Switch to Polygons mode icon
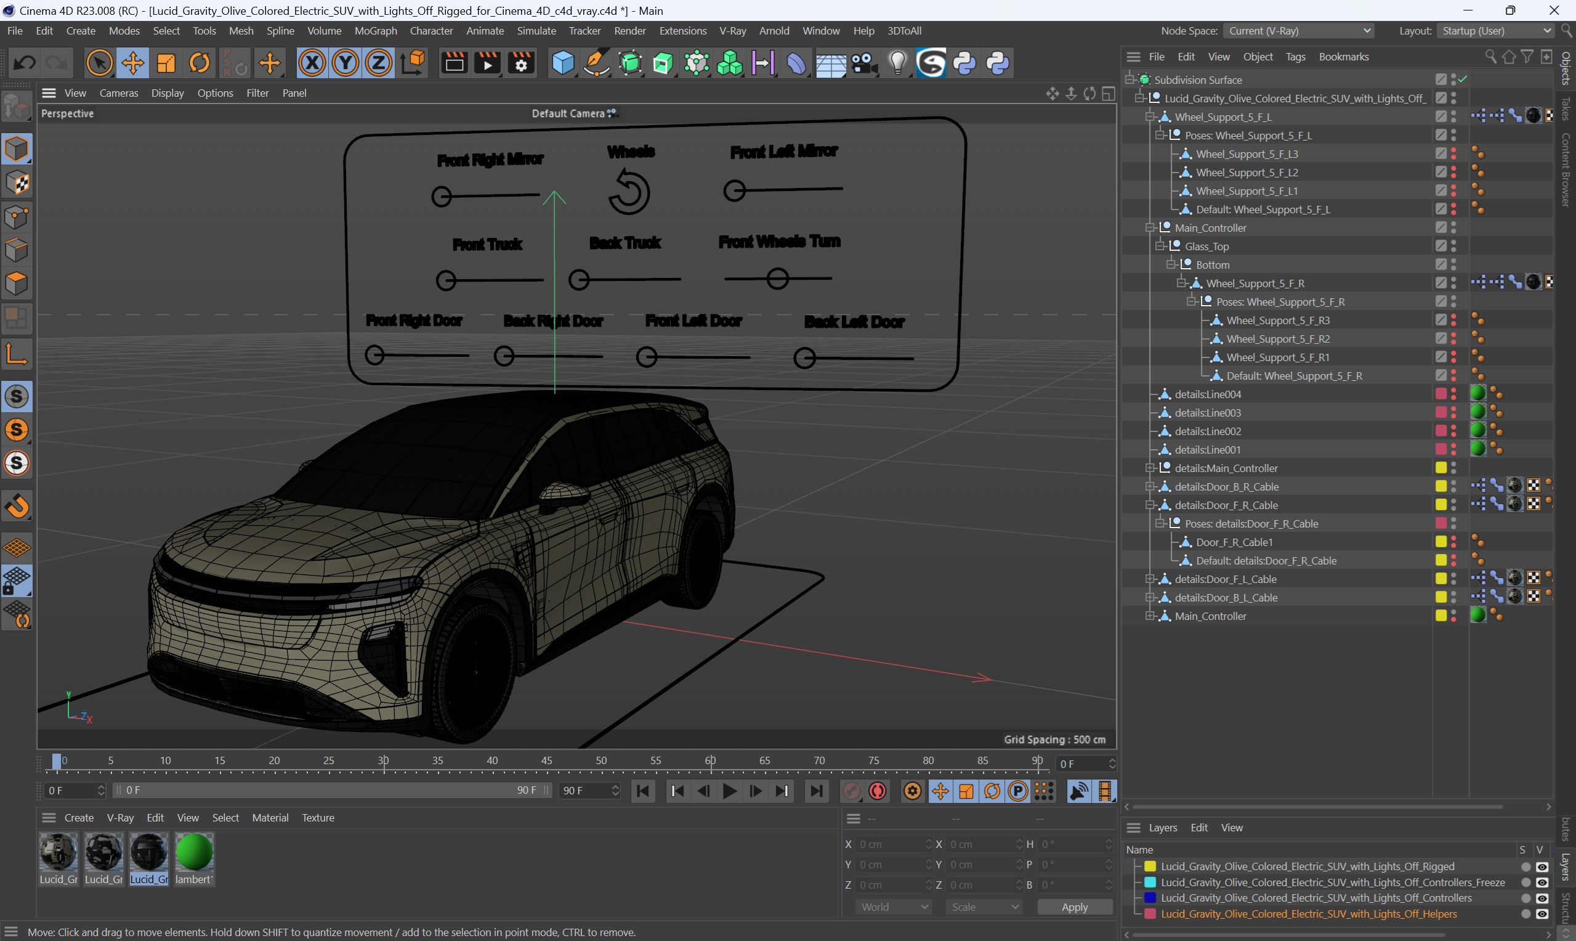The image size is (1576, 941). click(17, 283)
